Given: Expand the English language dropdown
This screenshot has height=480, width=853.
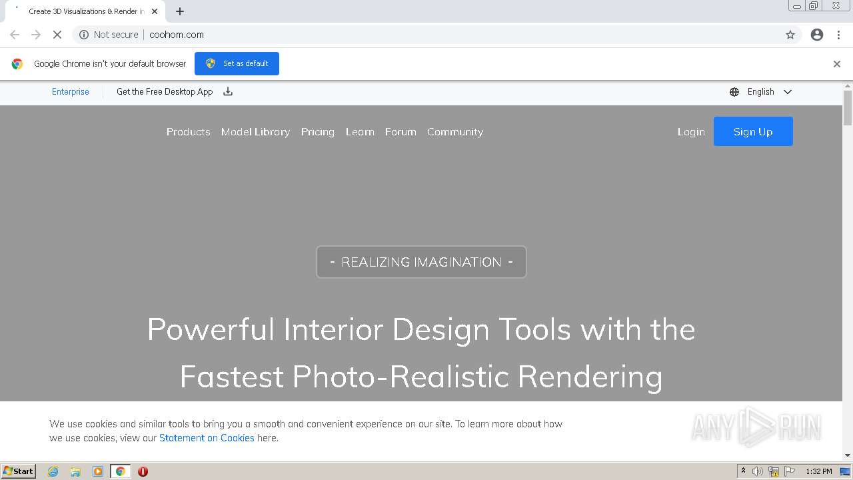Looking at the screenshot, I should pos(788,92).
